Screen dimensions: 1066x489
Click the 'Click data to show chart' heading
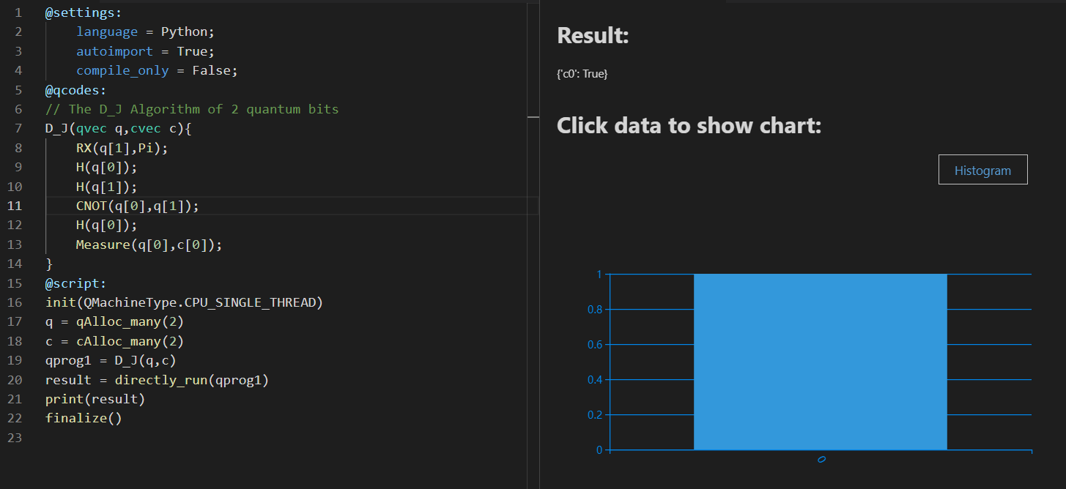click(x=689, y=125)
